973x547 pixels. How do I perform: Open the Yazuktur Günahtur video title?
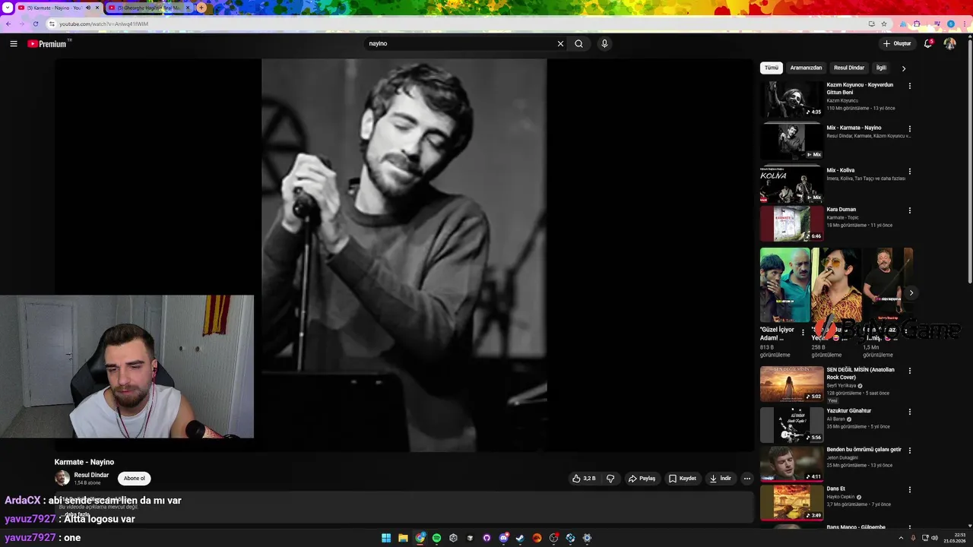coord(849,411)
